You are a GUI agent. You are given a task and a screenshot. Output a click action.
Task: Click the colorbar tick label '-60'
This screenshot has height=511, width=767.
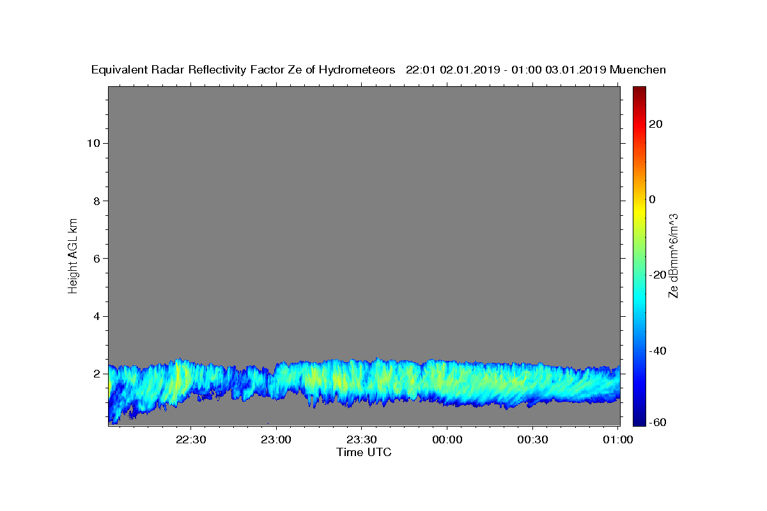coord(658,423)
